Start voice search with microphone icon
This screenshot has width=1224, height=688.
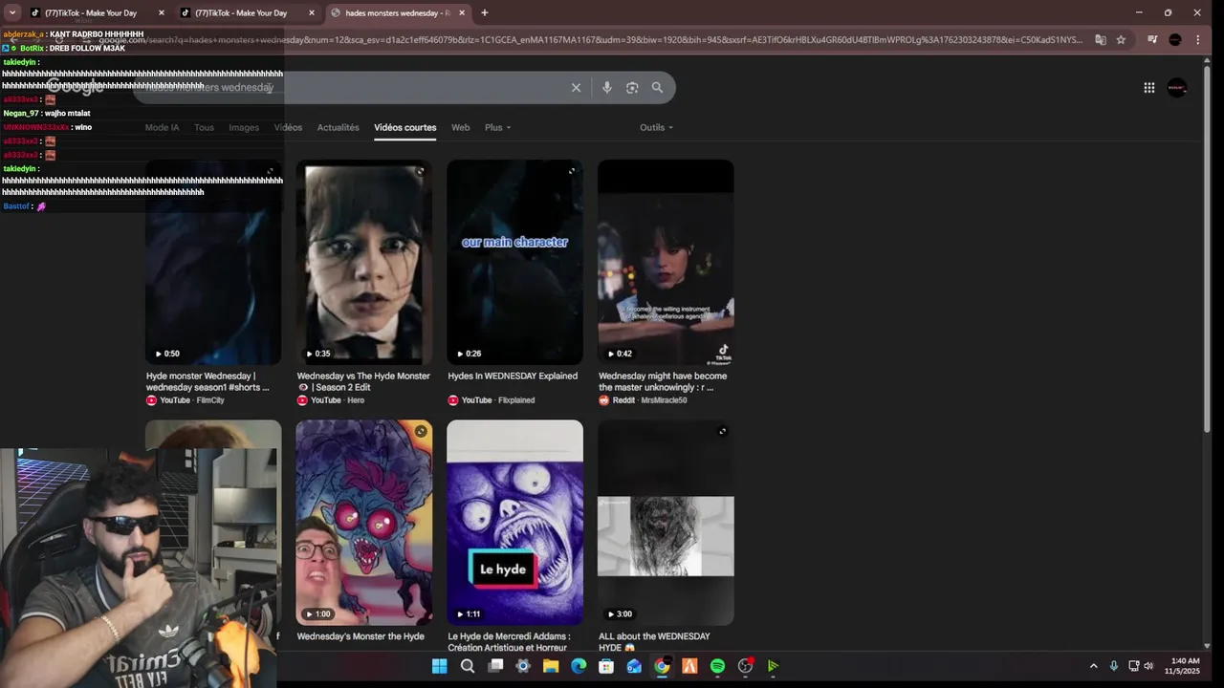[x=606, y=87]
